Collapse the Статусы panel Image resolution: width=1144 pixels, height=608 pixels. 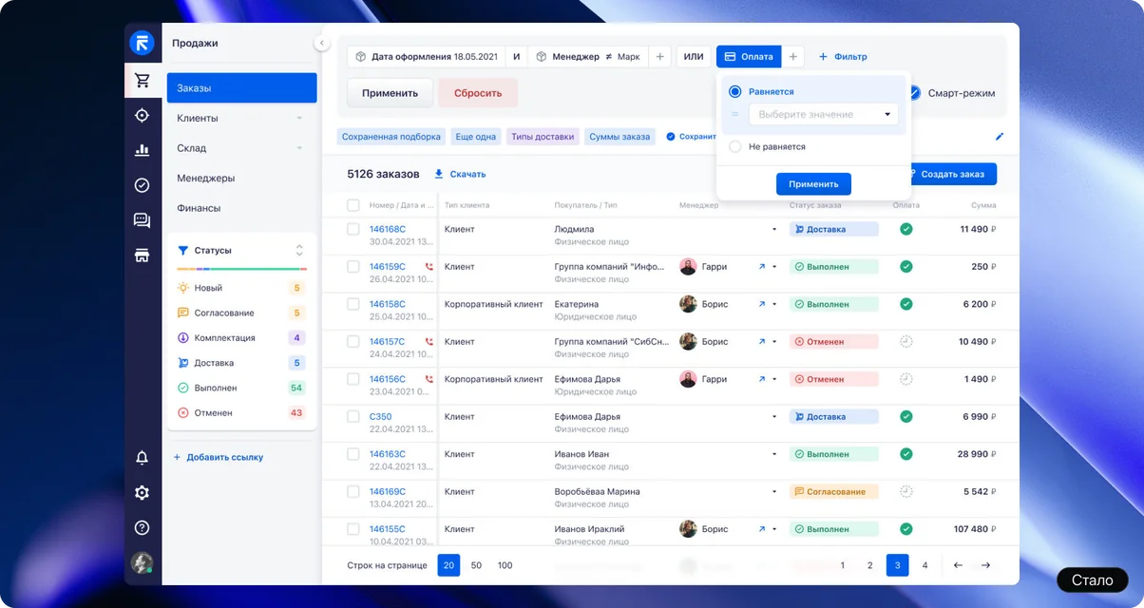coord(299,251)
